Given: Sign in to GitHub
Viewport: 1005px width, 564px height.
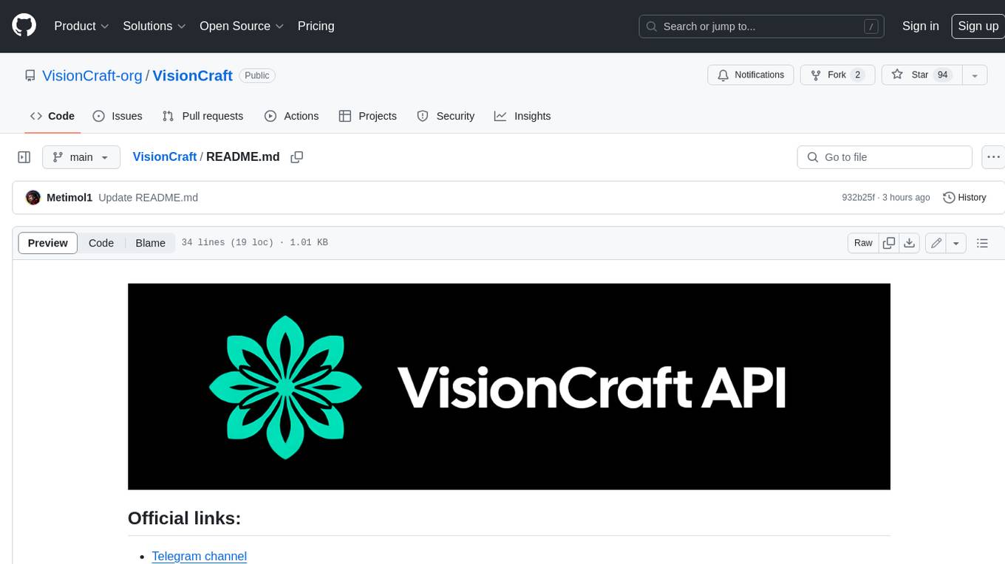Looking at the screenshot, I should tap(920, 26).
